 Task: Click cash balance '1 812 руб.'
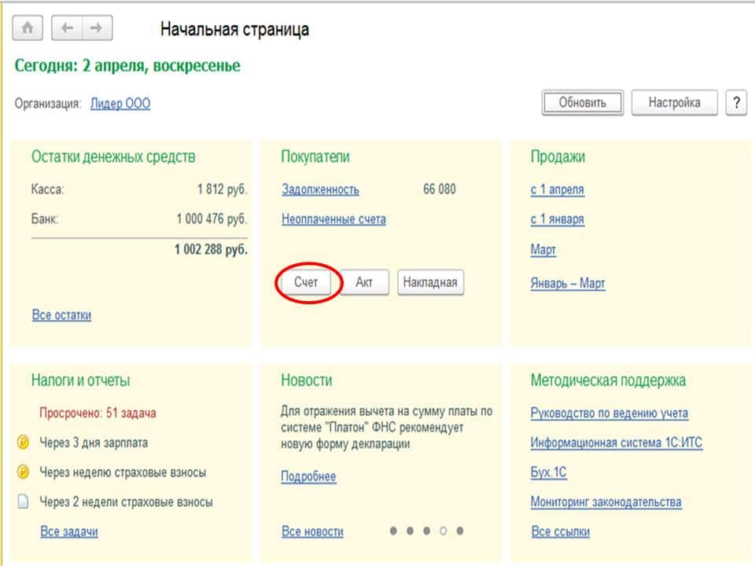click(x=222, y=189)
